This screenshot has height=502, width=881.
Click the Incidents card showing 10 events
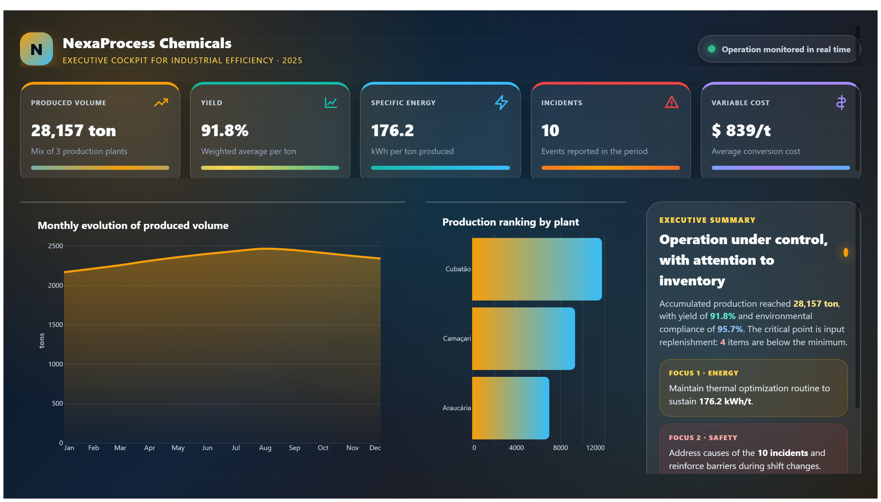[611, 130]
